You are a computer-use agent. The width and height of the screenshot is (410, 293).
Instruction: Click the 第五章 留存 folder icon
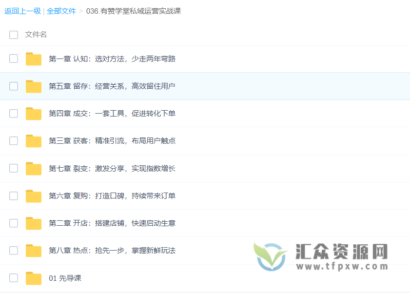(33, 86)
